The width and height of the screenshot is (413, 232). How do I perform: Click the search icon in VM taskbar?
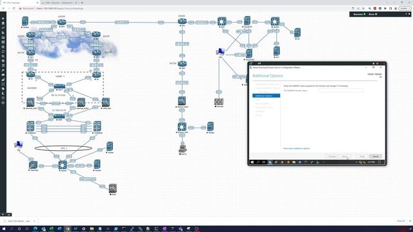[258, 162]
